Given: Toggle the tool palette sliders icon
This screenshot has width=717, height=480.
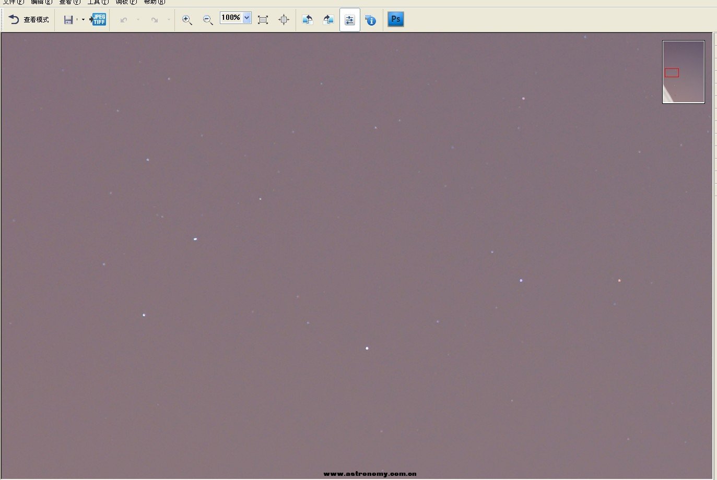Looking at the screenshot, I should pos(350,20).
